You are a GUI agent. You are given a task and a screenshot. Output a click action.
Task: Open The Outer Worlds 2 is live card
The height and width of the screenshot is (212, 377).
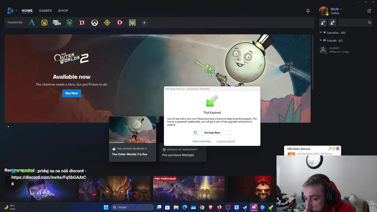click(x=133, y=139)
